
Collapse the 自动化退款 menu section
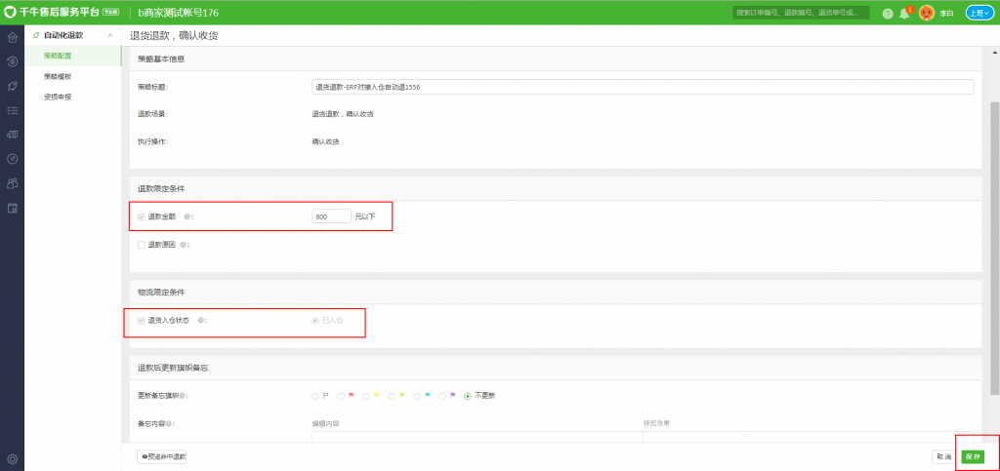pyautogui.click(x=109, y=35)
